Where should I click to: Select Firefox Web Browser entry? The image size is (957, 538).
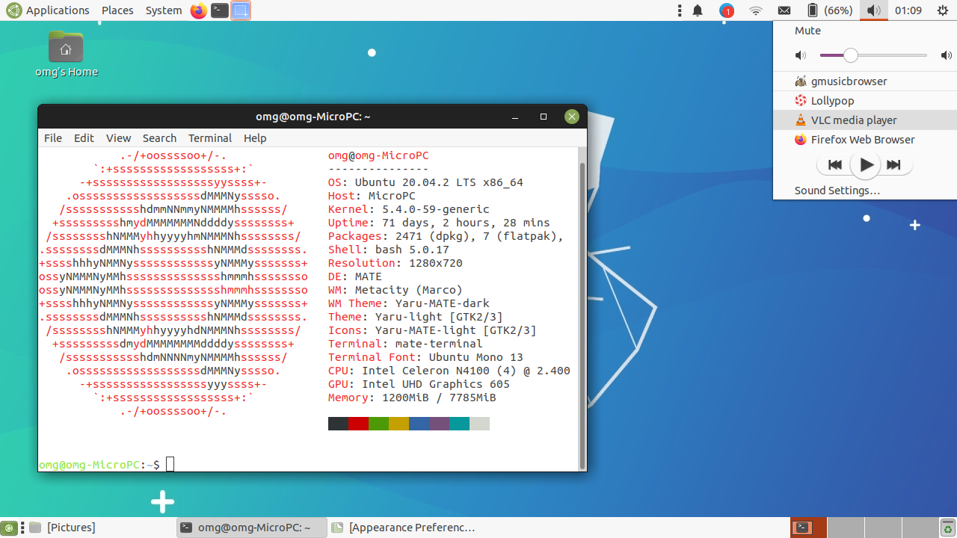point(865,140)
